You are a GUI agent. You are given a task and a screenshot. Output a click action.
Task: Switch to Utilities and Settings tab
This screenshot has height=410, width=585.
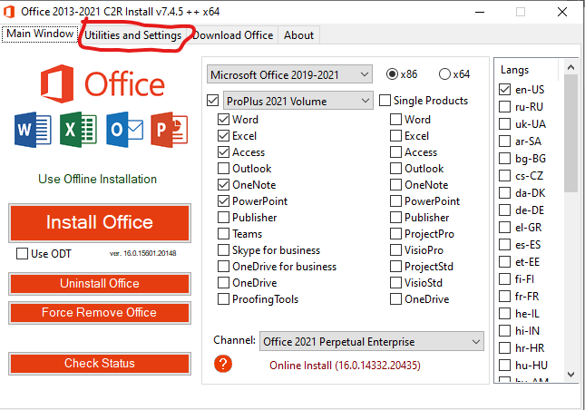(132, 35)
